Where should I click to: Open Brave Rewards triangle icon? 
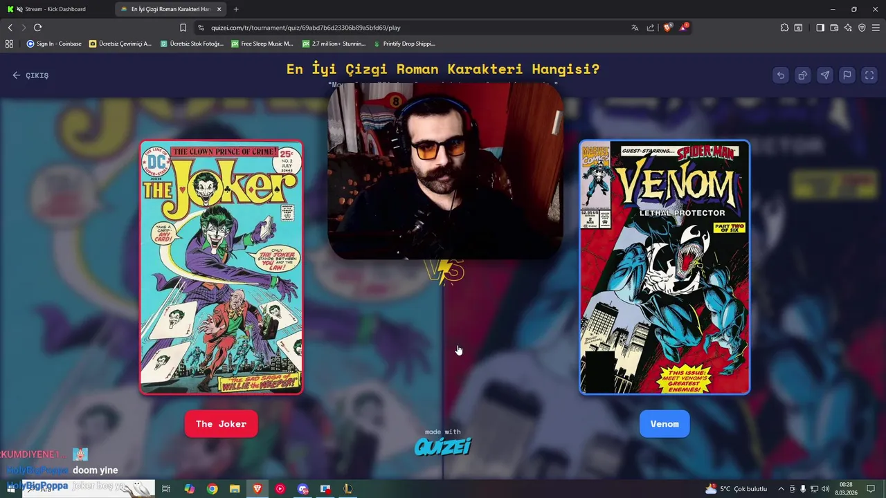(683, 28)
